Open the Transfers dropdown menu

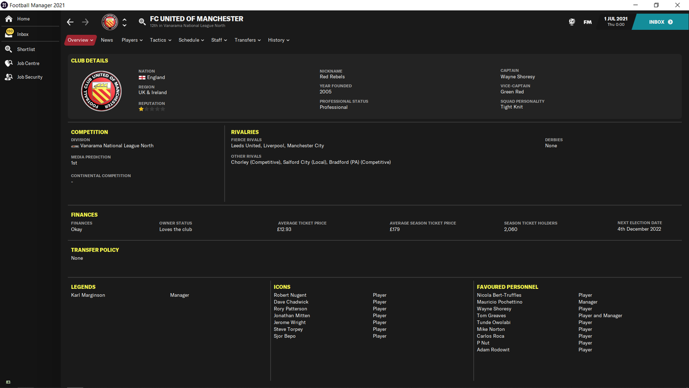click(x=248, y=40)
